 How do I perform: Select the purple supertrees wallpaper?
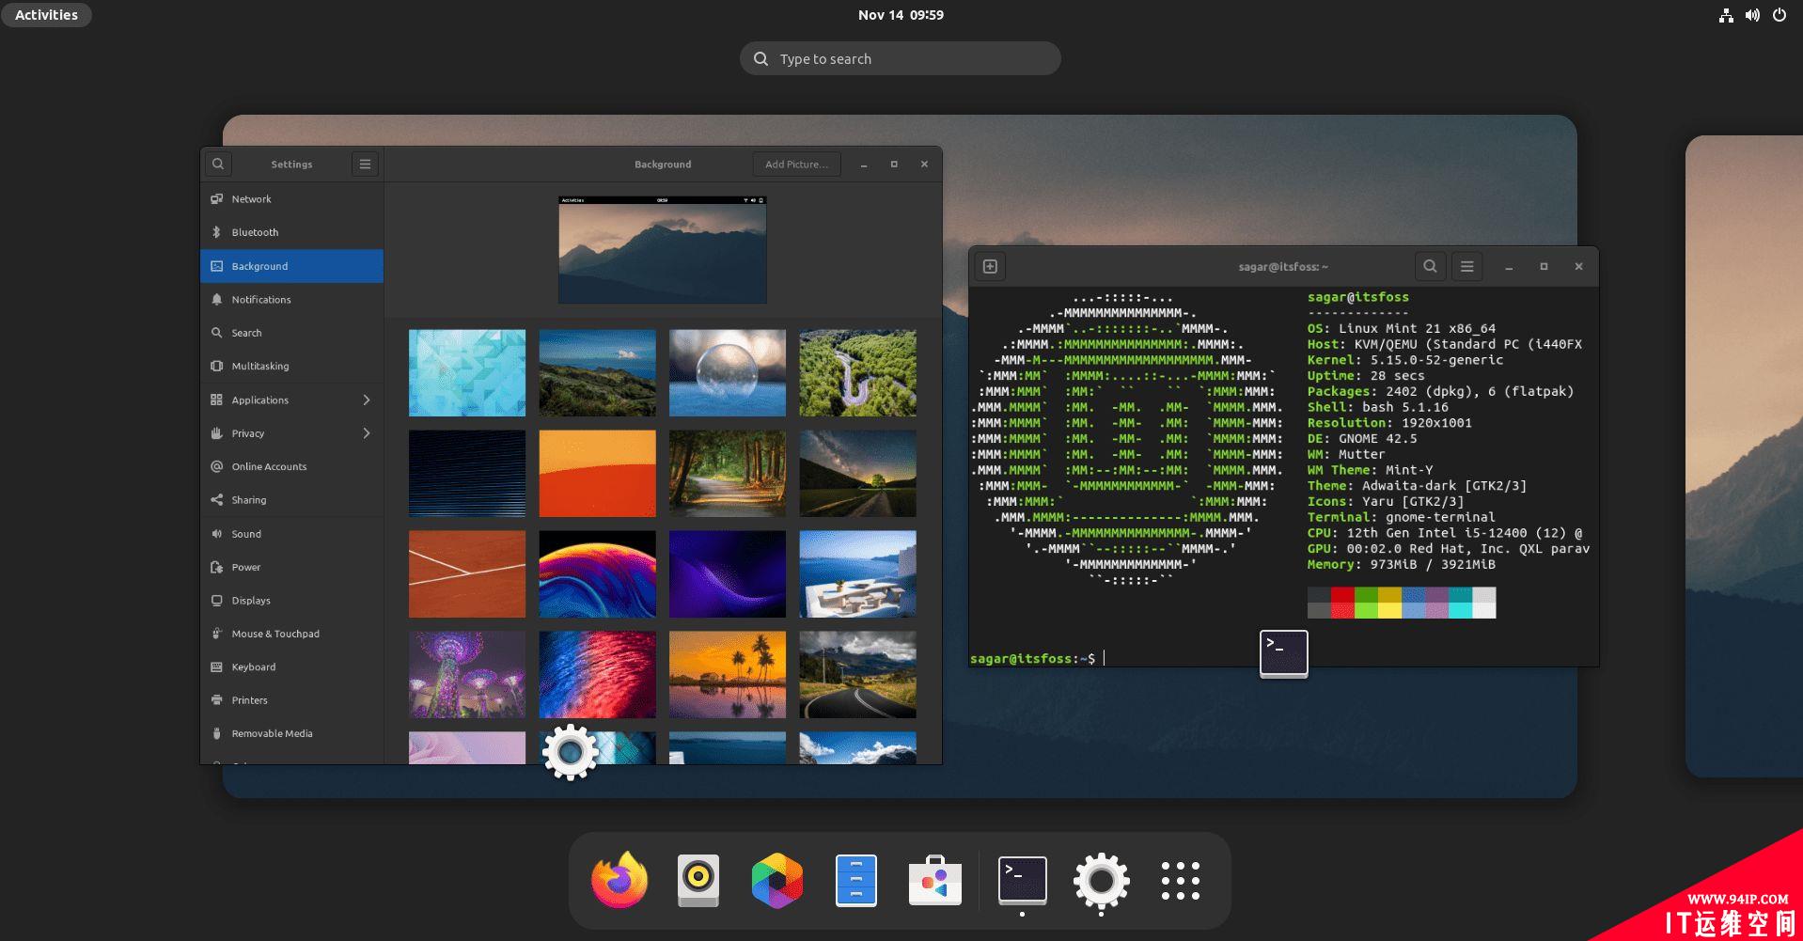tap(467, 675)
